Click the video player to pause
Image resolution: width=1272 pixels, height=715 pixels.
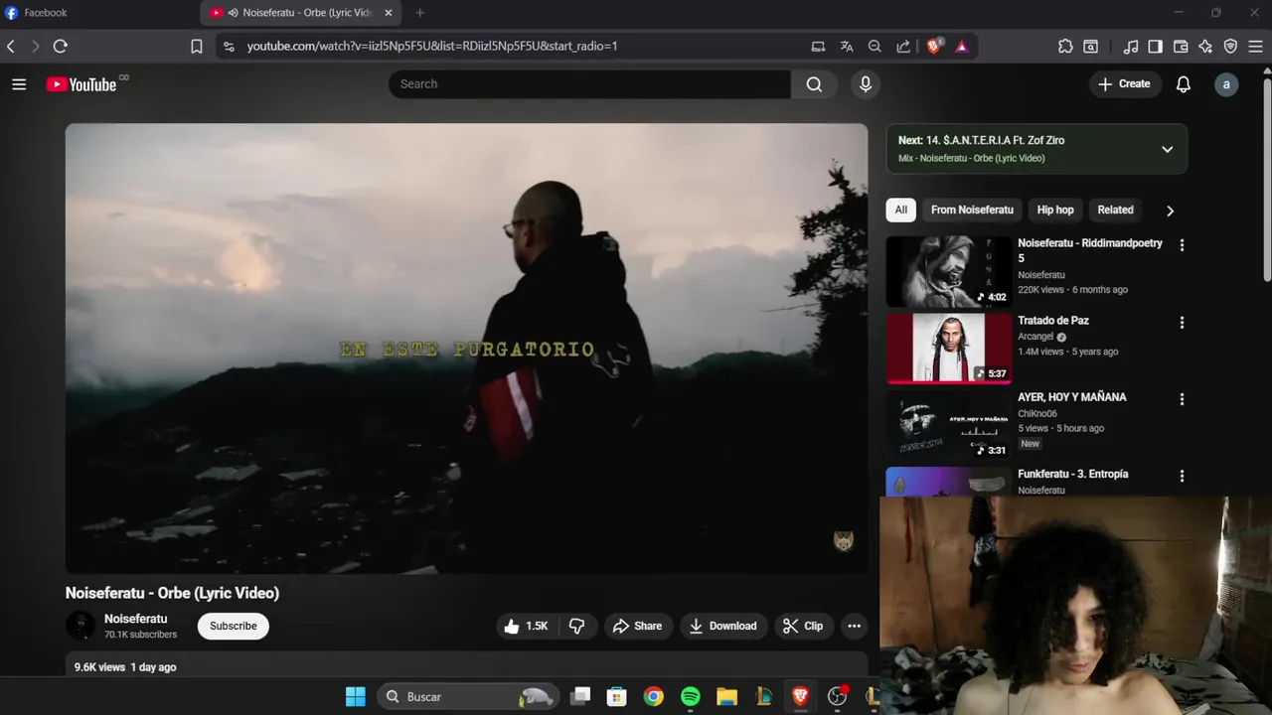(x=466, y=349)
